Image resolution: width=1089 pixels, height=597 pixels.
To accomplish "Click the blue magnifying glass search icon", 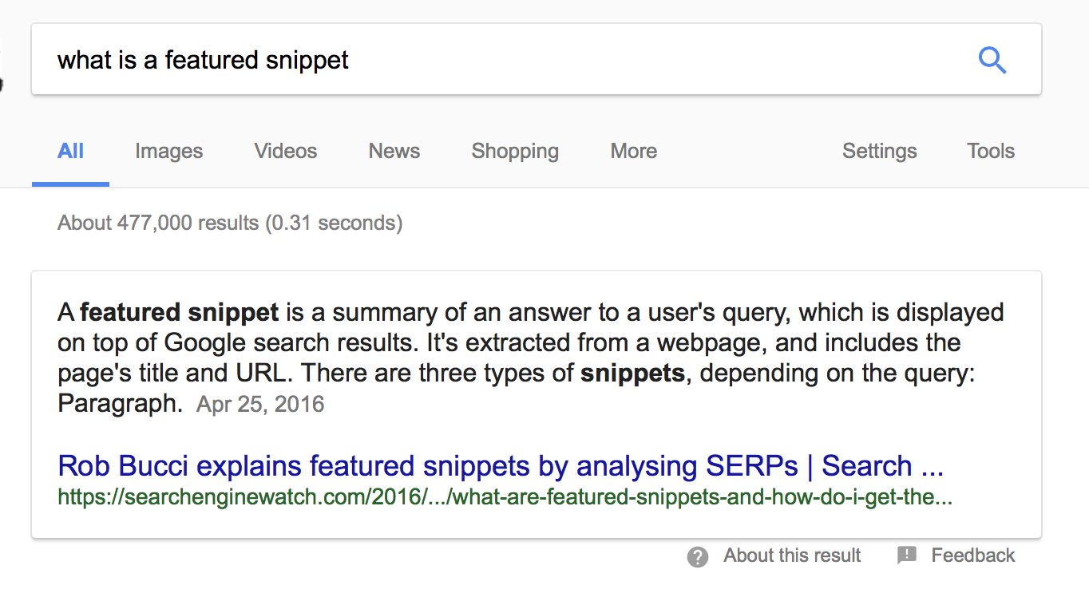I will [992, 61].
